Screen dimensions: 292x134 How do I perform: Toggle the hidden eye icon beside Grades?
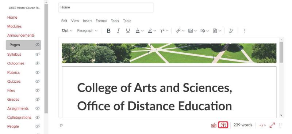coord(38,99)
